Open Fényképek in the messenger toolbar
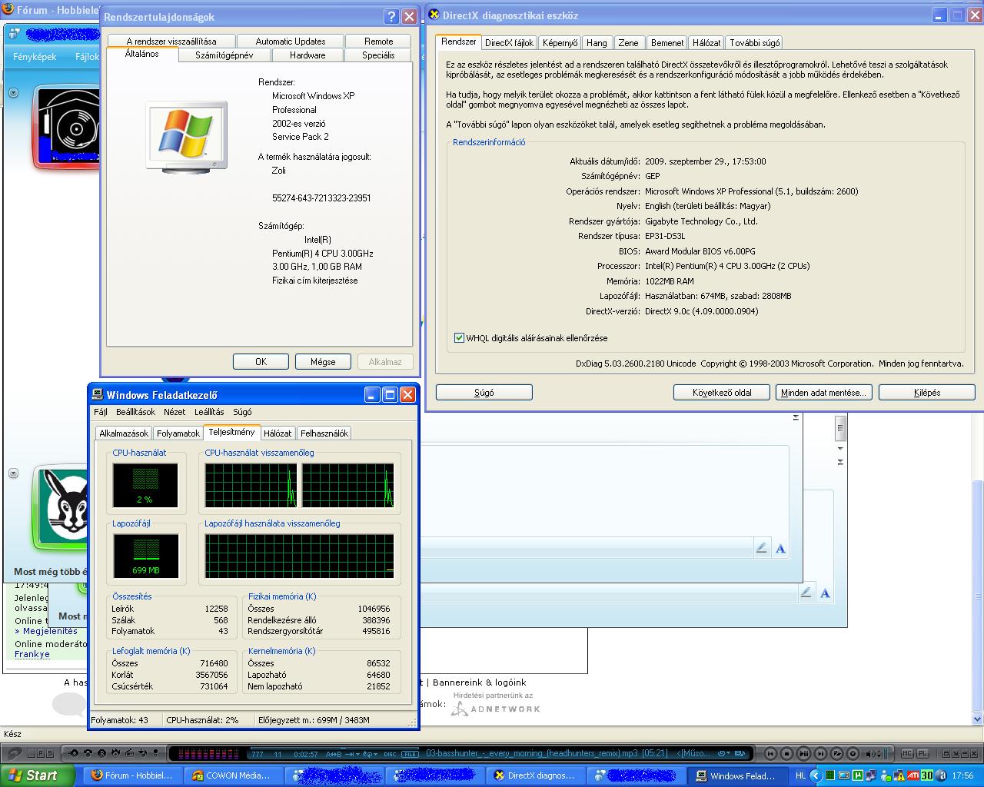 point(35,57)
